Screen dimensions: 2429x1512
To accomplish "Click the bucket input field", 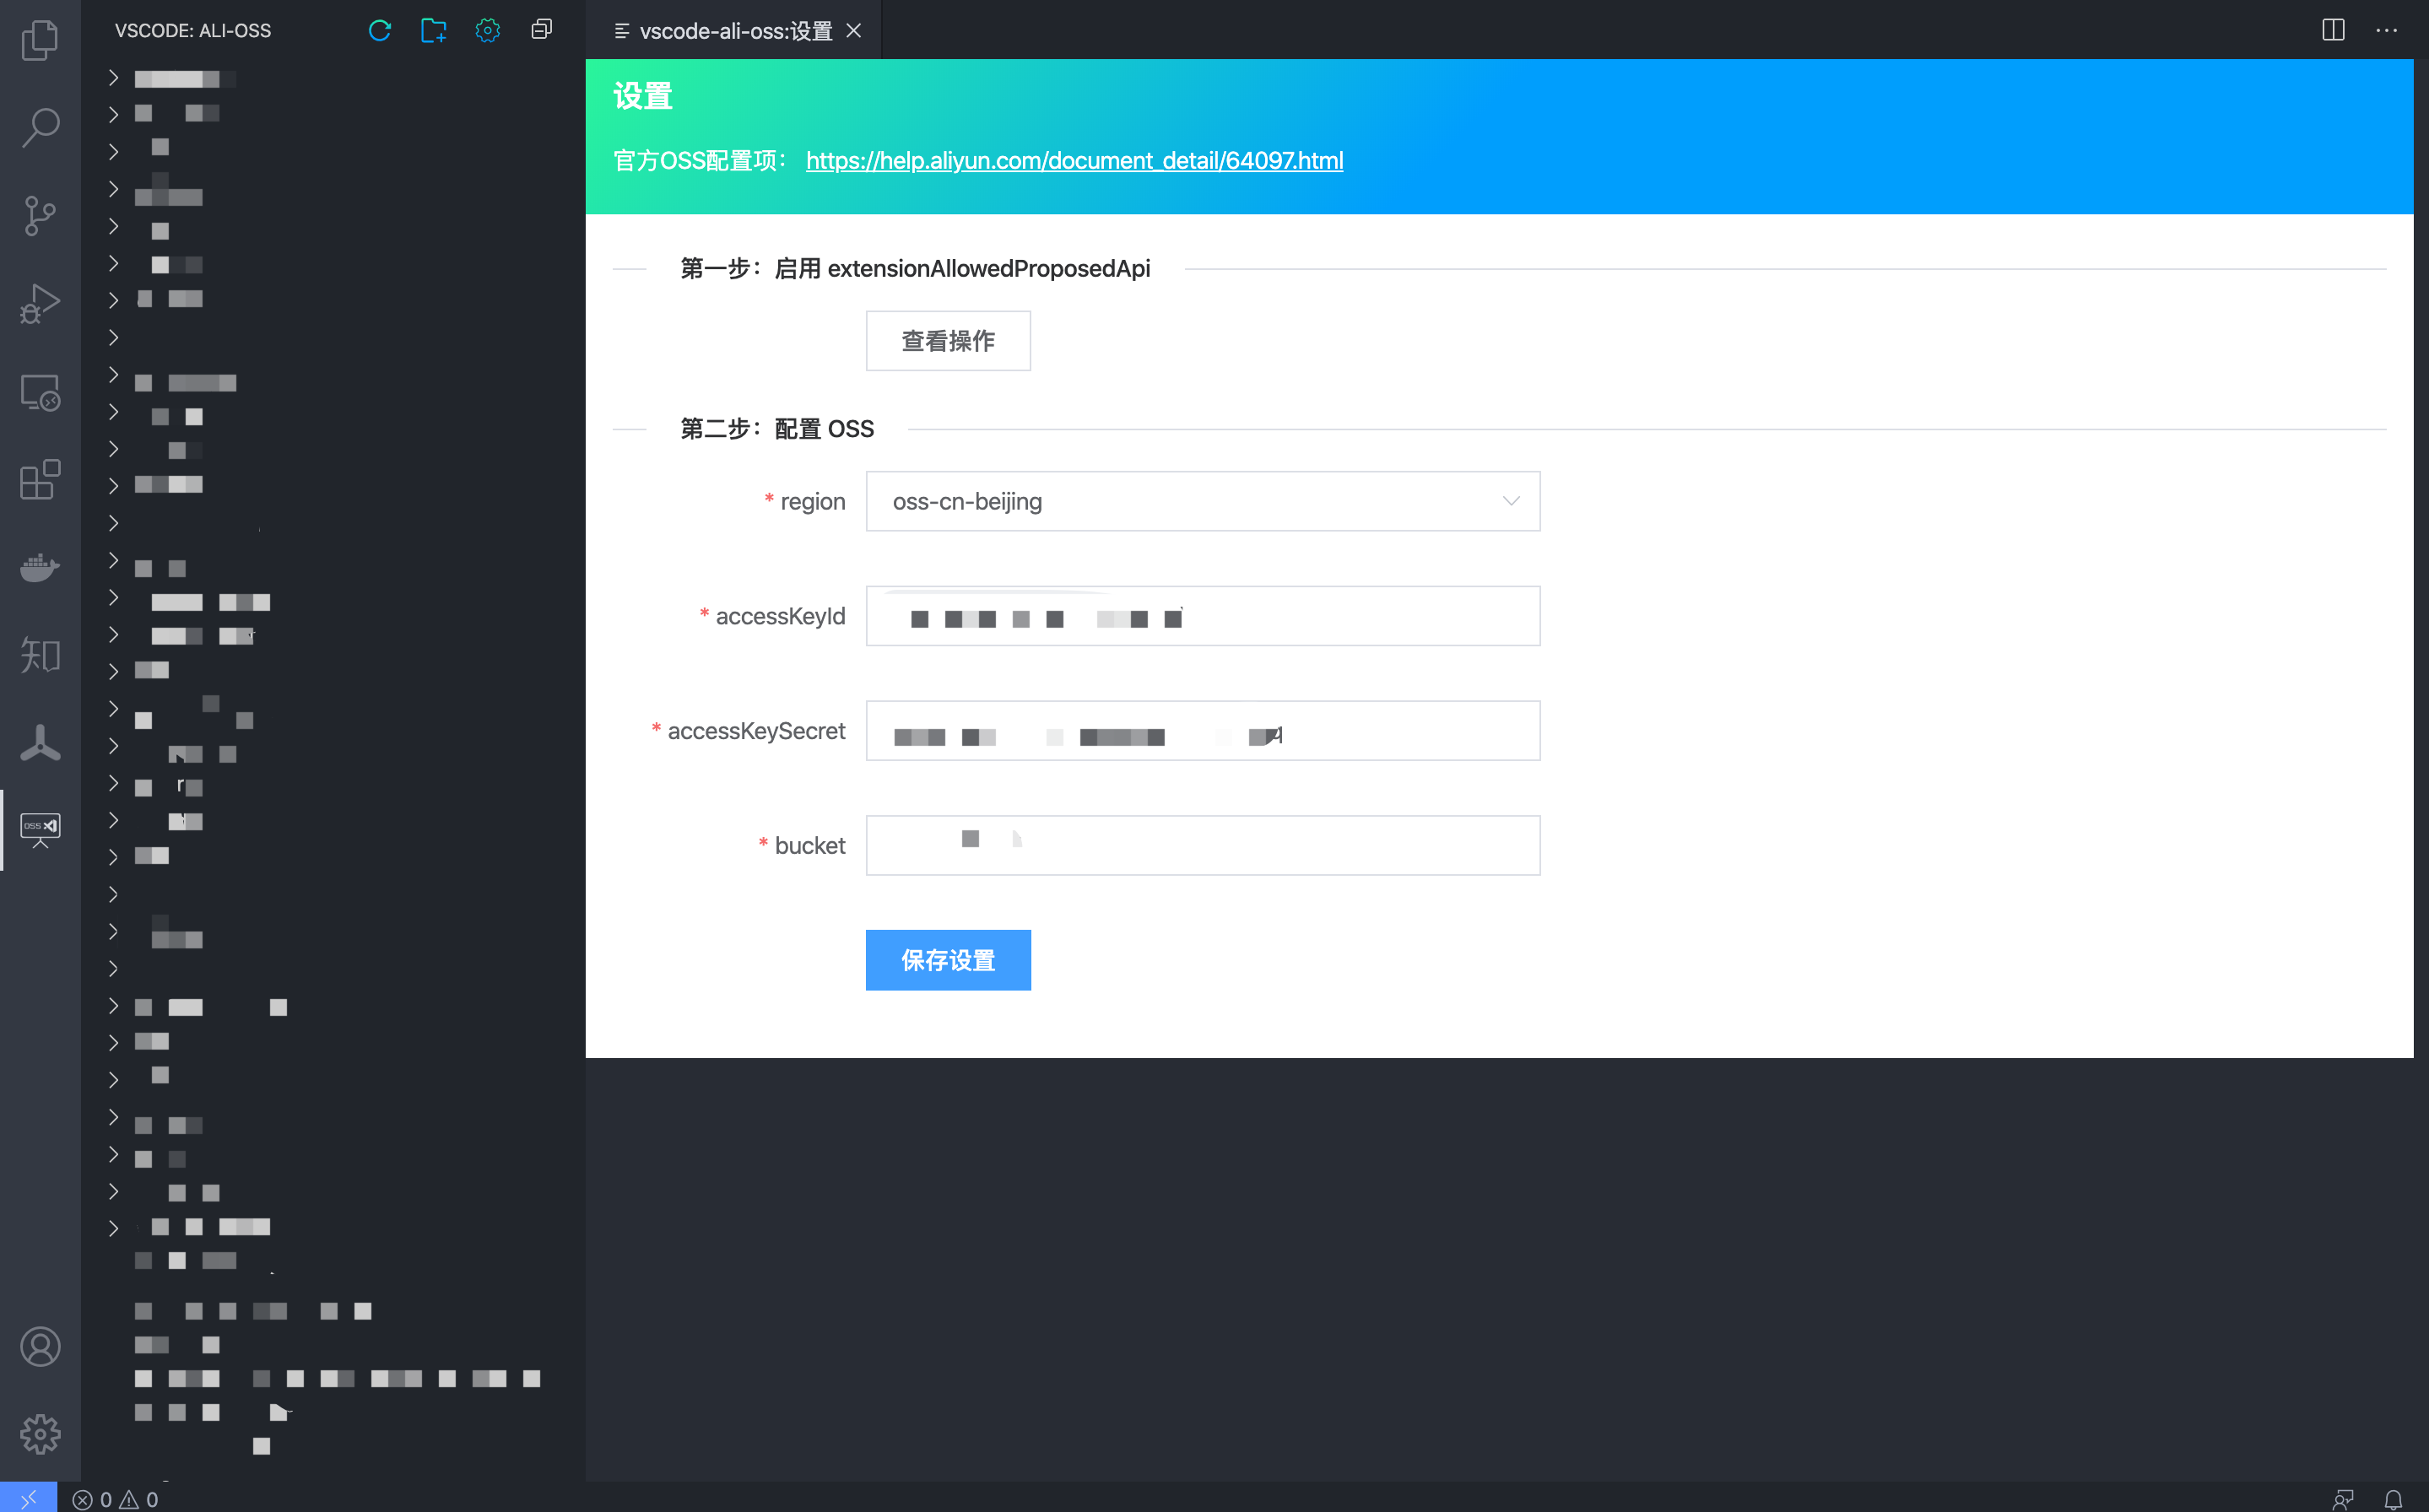I will pos(1202,845).
